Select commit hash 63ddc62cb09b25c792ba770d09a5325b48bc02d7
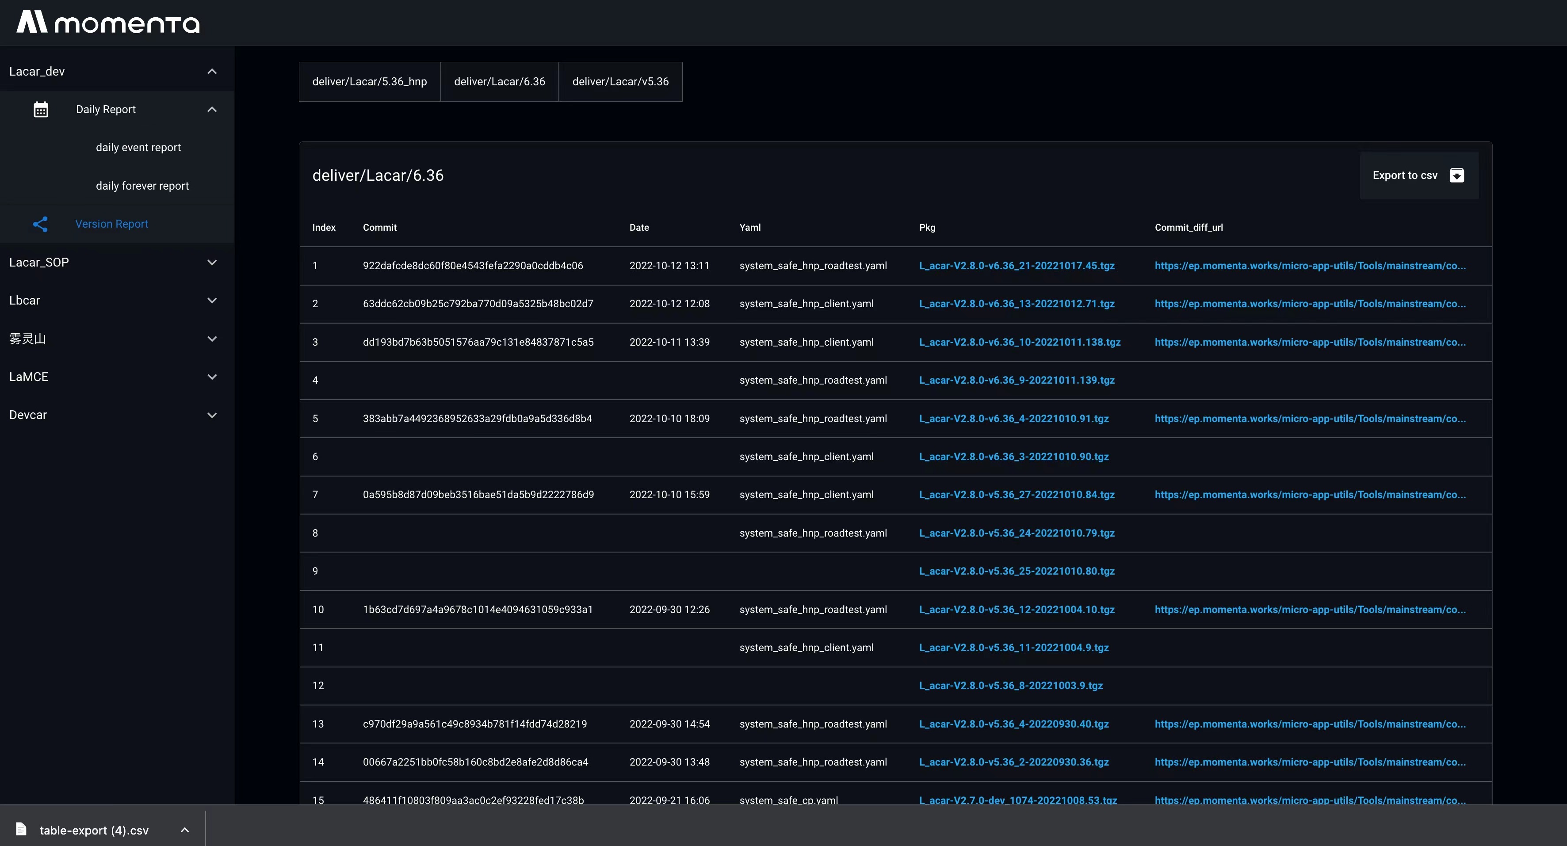 click(x=478, y=304)
